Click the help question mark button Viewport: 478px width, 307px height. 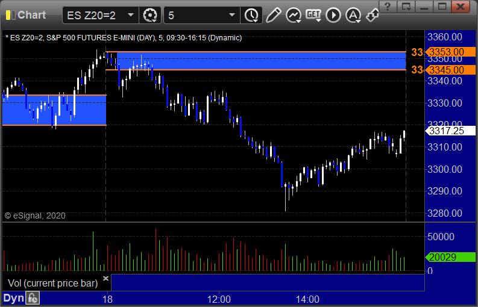pos(388,6)
